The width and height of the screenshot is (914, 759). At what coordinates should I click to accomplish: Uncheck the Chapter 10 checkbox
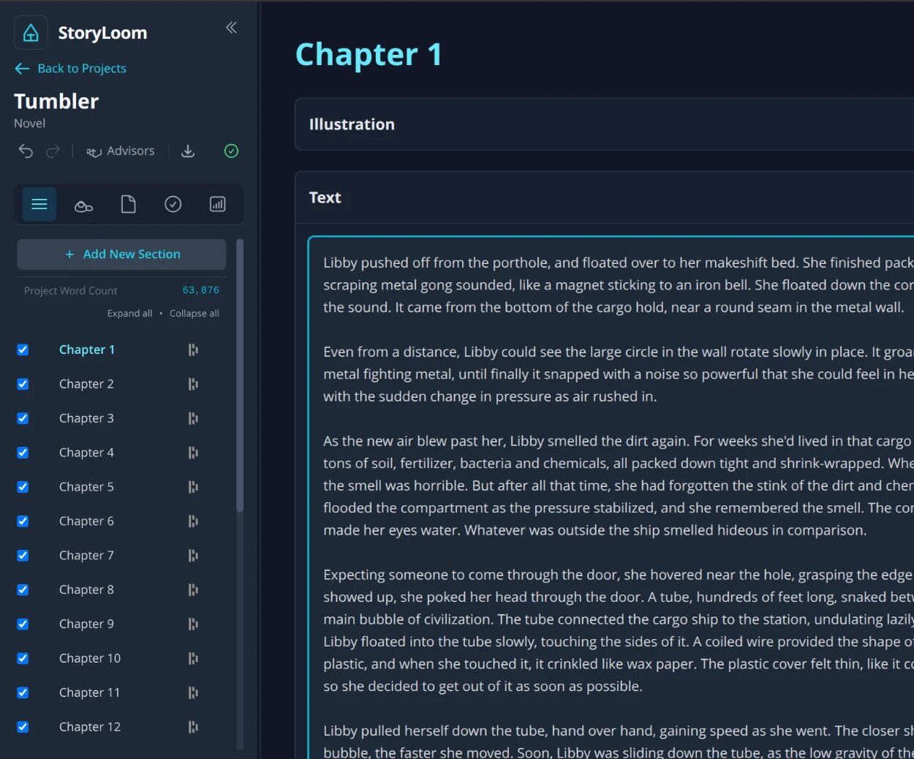(x=23, y=658)
